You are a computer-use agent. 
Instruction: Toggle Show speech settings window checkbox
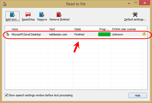(7, 95)
